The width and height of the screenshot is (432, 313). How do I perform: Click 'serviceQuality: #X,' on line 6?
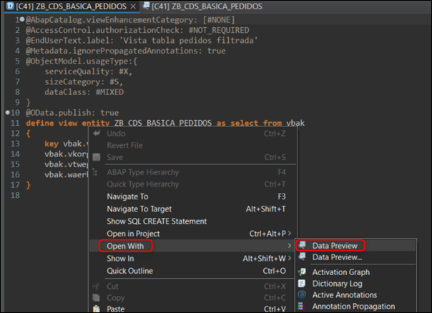pyautogui.click(x=89, y=71)
